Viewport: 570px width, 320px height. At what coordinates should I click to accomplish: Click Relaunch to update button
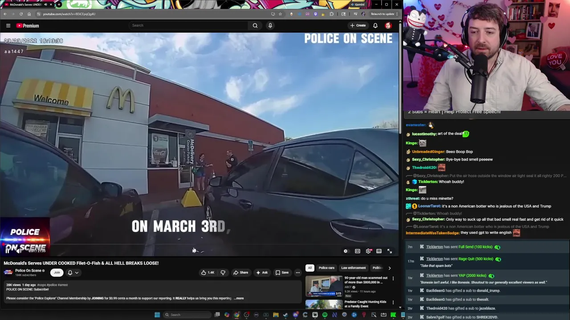(x=383, y=14)
